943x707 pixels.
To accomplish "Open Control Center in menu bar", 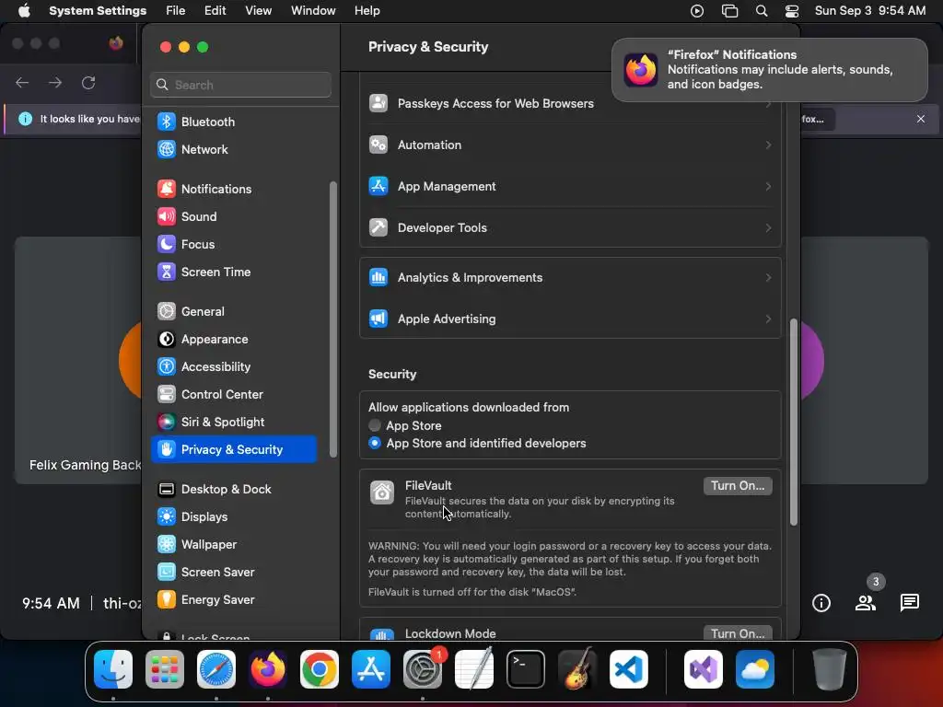I will [791, 11].
